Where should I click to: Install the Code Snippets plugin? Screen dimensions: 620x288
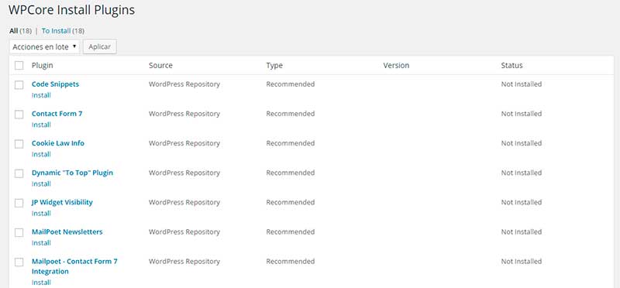(41, 95)
